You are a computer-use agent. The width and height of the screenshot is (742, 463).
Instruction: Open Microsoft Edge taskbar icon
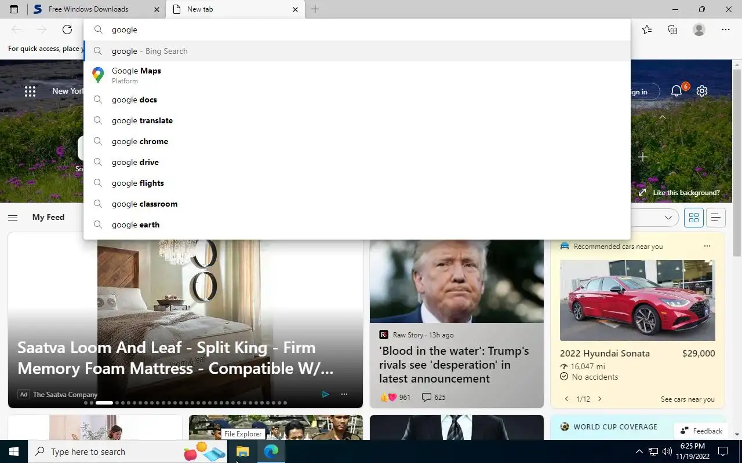click(x=271, y=451)
